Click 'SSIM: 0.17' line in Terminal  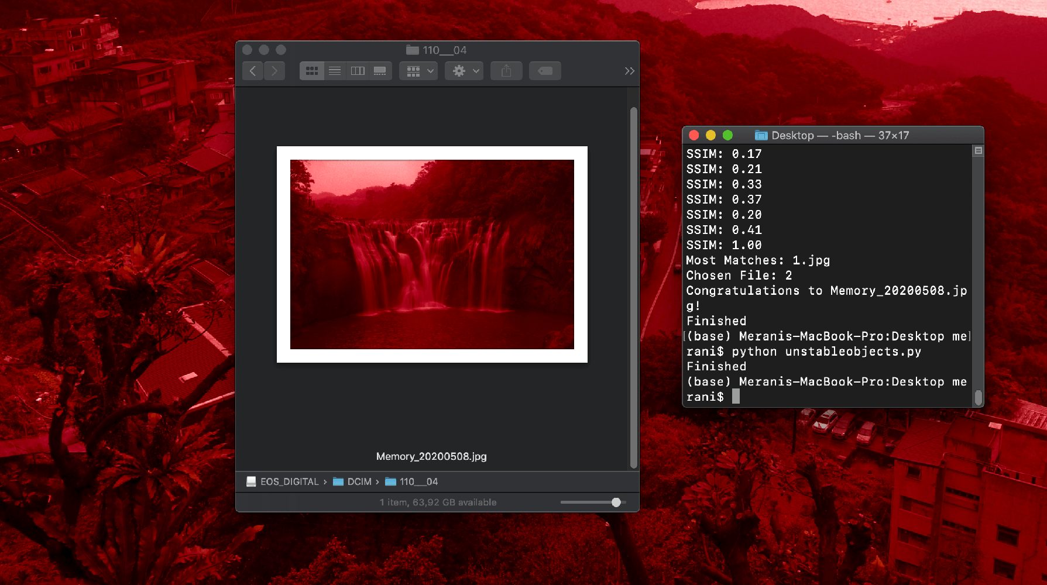pyautogui.click(x=724, y=154)
